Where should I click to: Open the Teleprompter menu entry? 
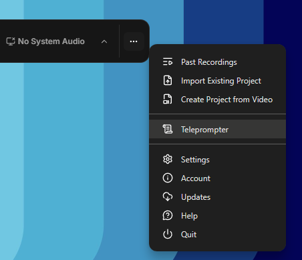[x=217, y=129]
